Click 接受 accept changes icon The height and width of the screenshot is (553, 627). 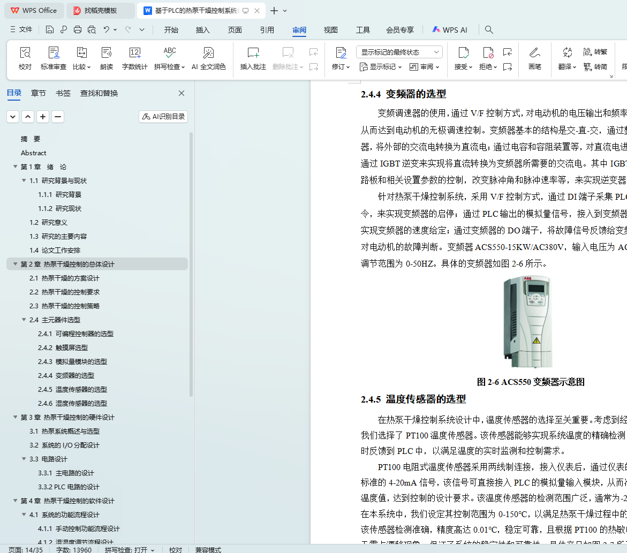click(x=463, y=58)
